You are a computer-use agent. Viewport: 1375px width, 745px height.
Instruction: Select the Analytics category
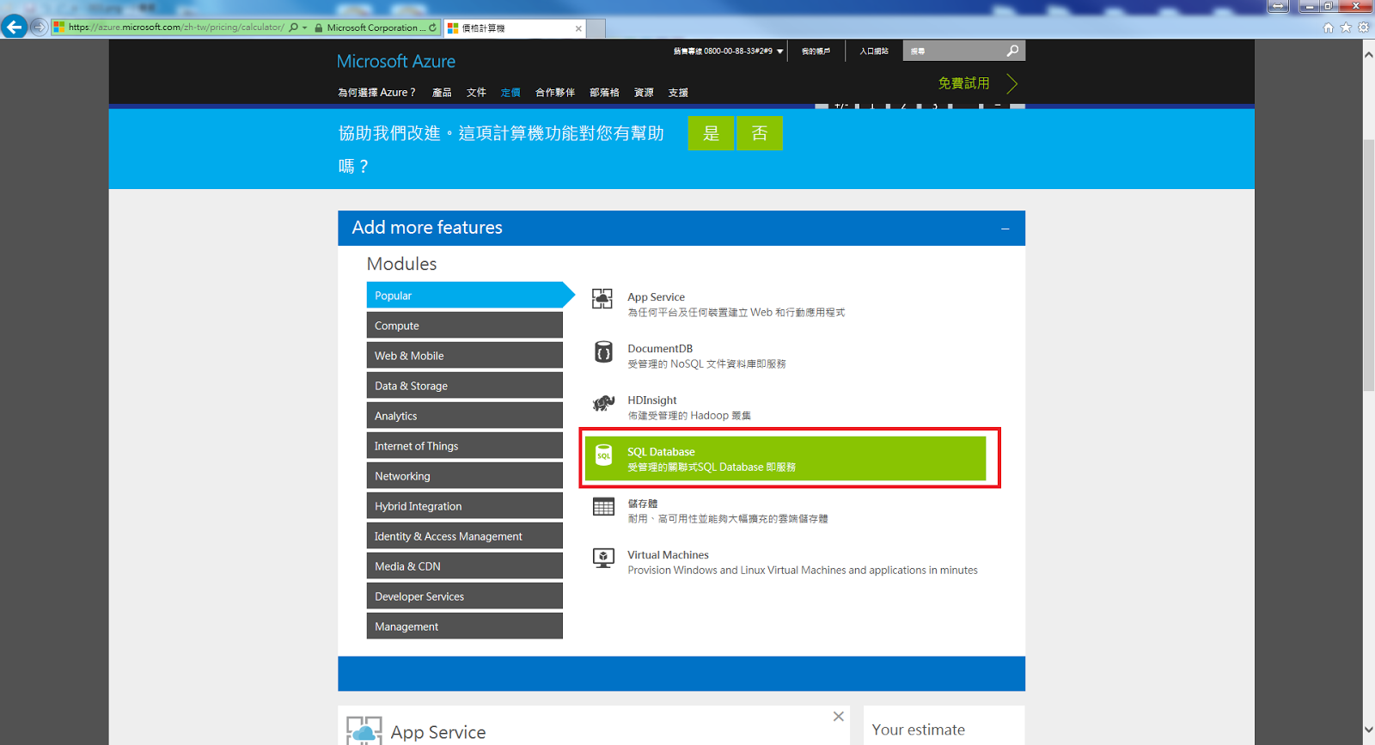click(x=465, y=416)
